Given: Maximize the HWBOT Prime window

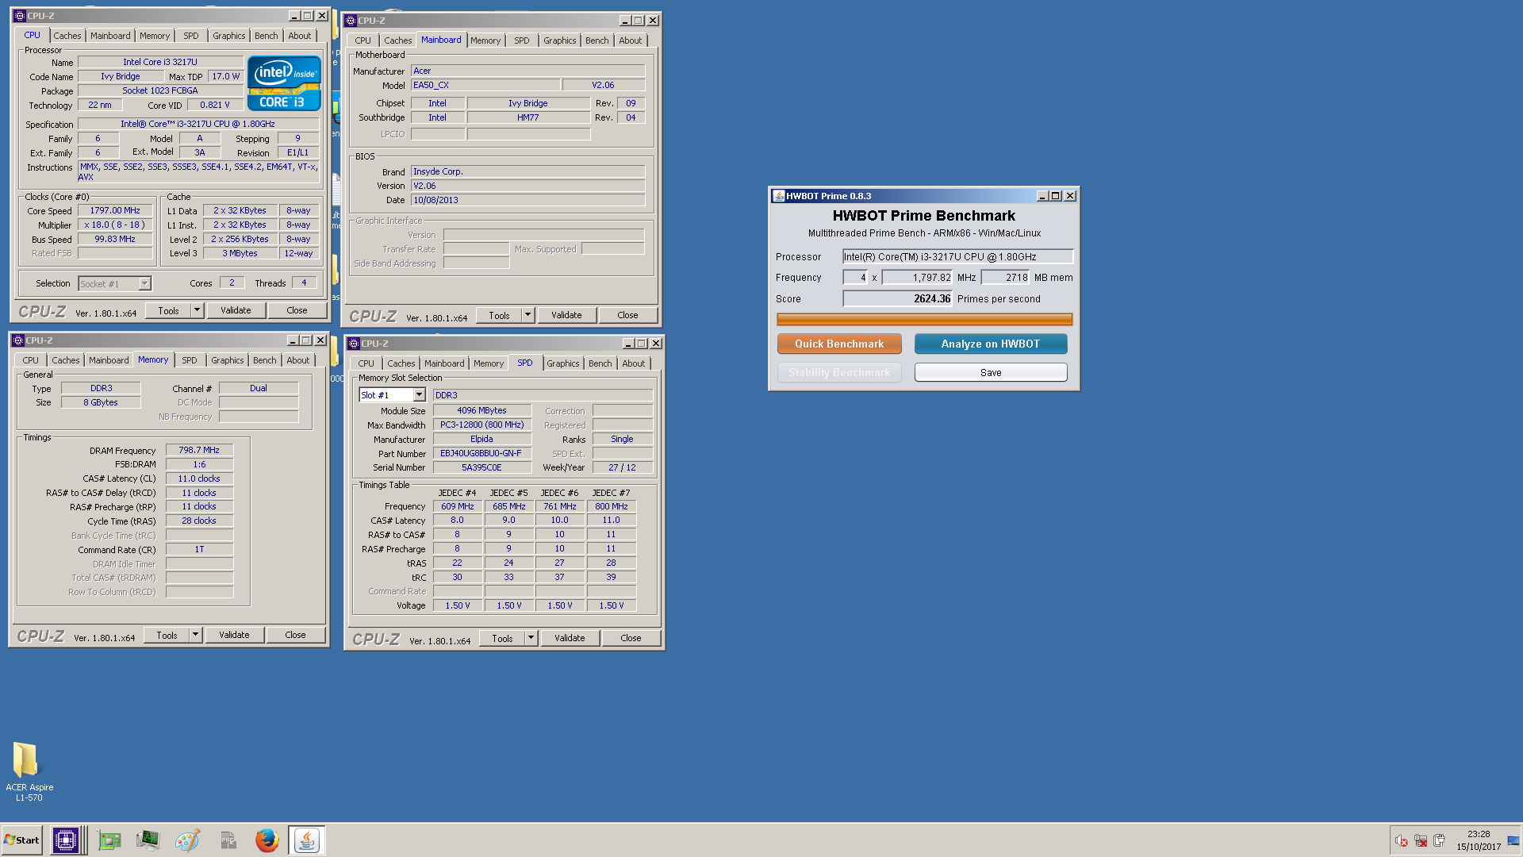Looking at the screenshot, I should tap(1056, 196).
